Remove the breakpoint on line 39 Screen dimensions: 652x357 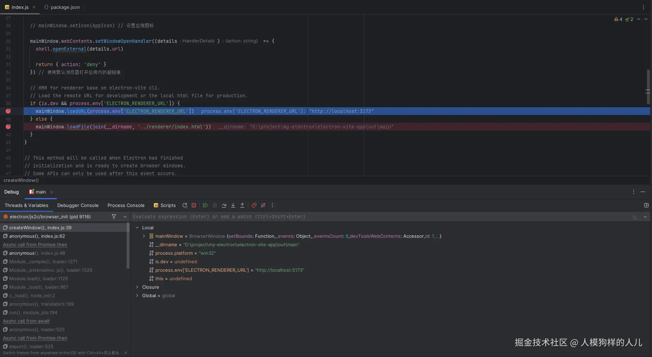pos(8,111)
